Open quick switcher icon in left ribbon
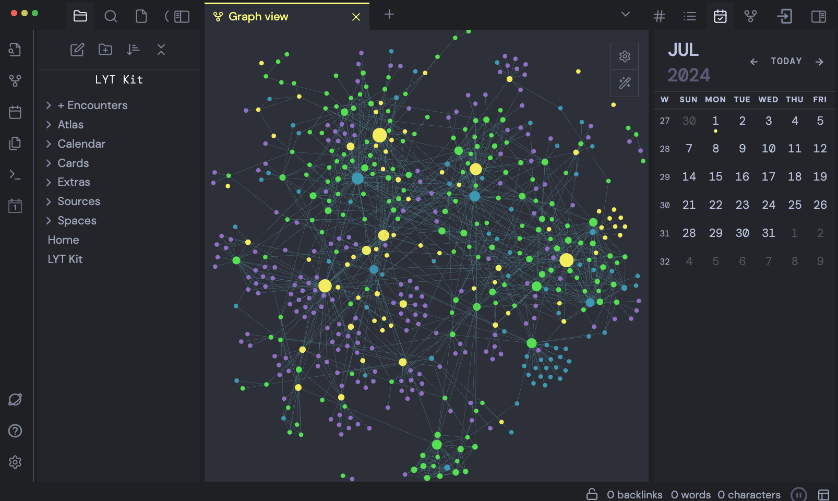The height and width of the screenshot is (501, 838). point(15,50)
